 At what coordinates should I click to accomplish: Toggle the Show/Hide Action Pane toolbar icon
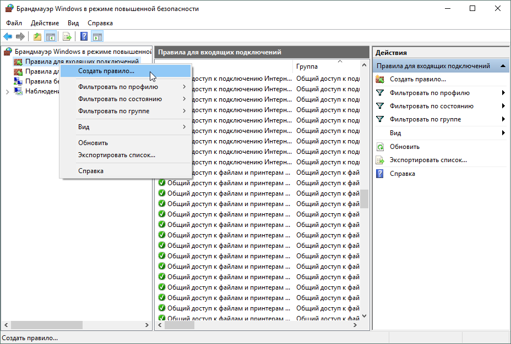tap(97, 37)
